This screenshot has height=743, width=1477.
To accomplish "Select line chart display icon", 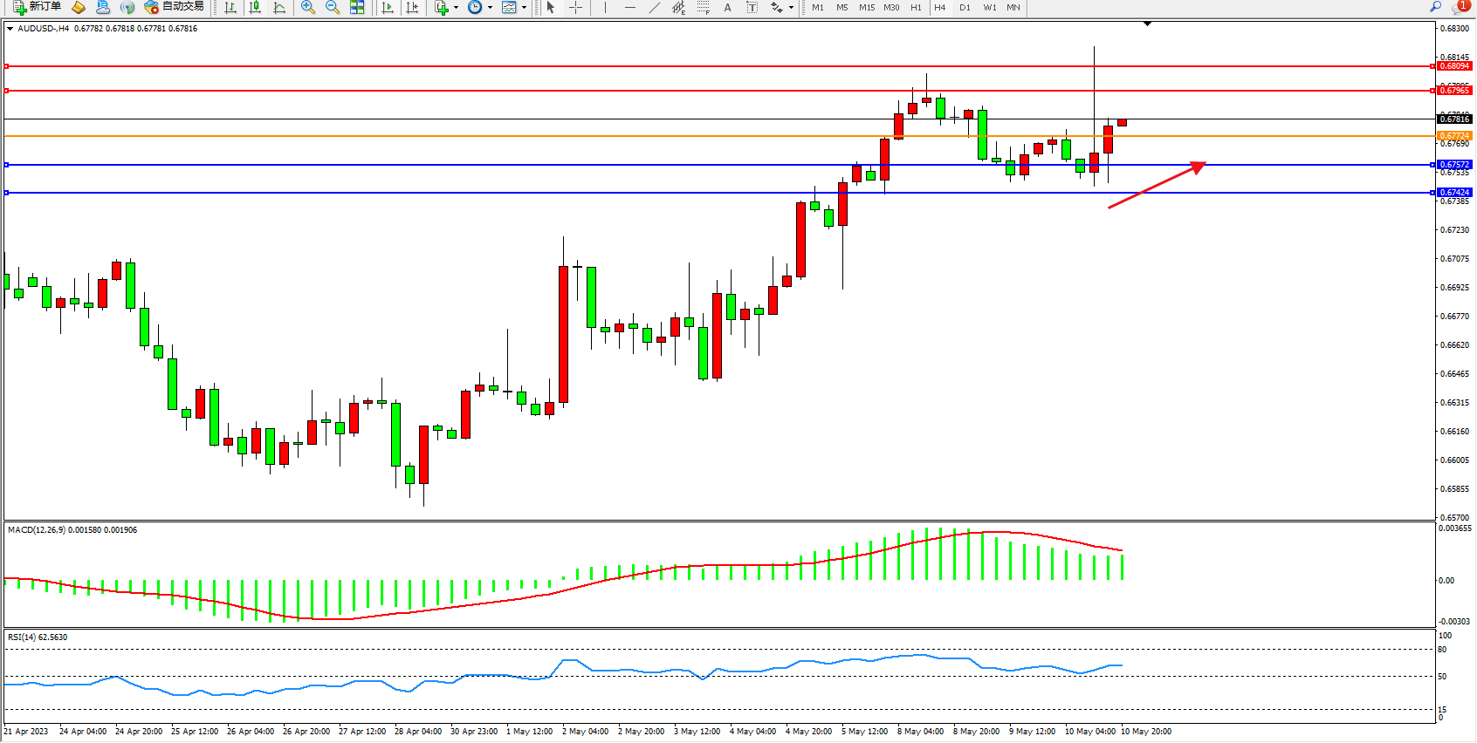I will point(279,7).
